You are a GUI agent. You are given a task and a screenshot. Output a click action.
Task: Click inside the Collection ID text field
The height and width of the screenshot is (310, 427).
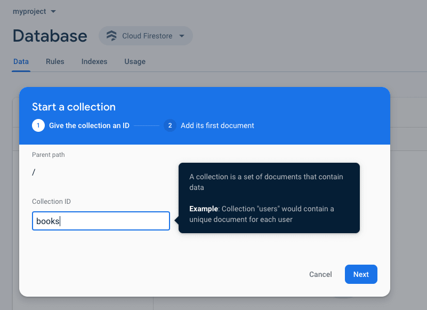pos(101,220)
